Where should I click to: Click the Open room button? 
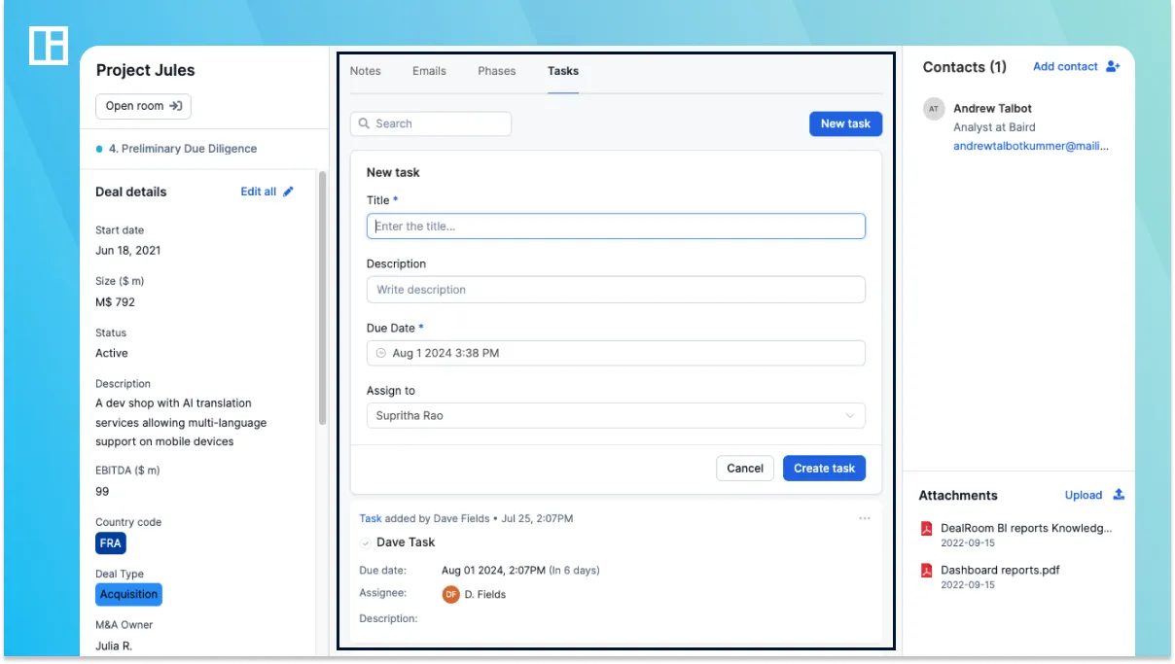click(x=143, y=106)
